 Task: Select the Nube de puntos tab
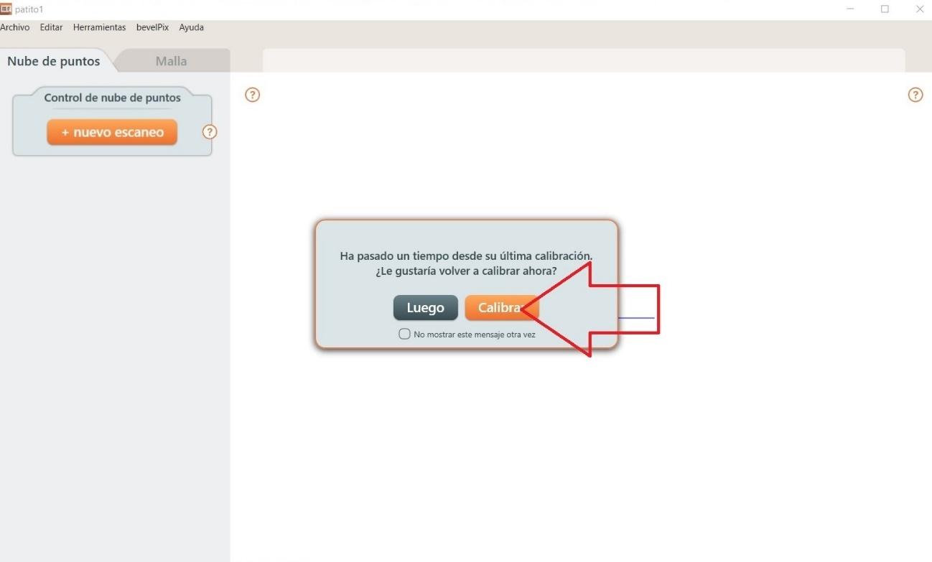[x=53, y=61]
